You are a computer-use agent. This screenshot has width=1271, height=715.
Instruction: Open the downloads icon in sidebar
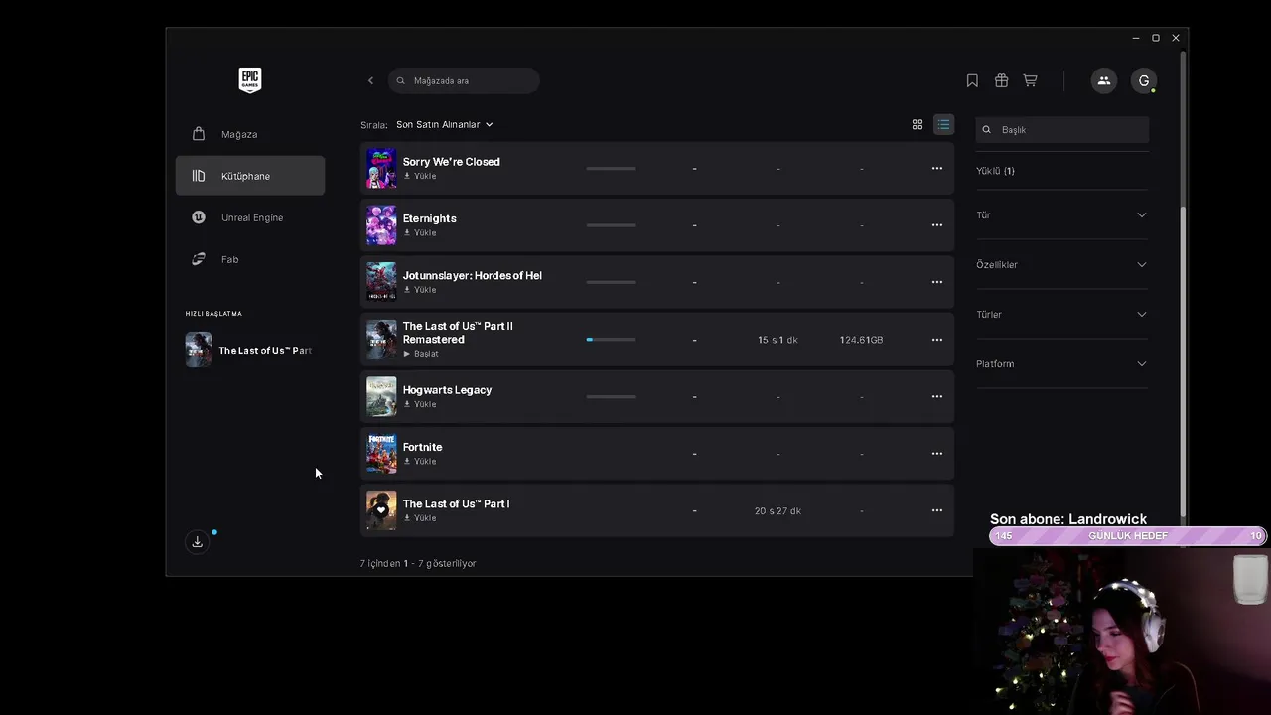point(197,541)
